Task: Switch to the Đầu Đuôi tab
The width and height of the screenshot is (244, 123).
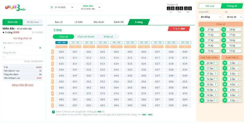Action: coord(99,22)
